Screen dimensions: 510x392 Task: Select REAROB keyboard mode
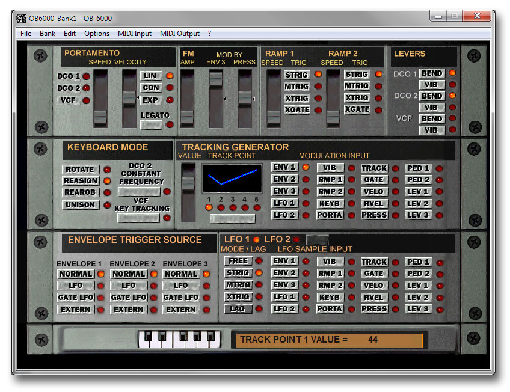[81, 192]
